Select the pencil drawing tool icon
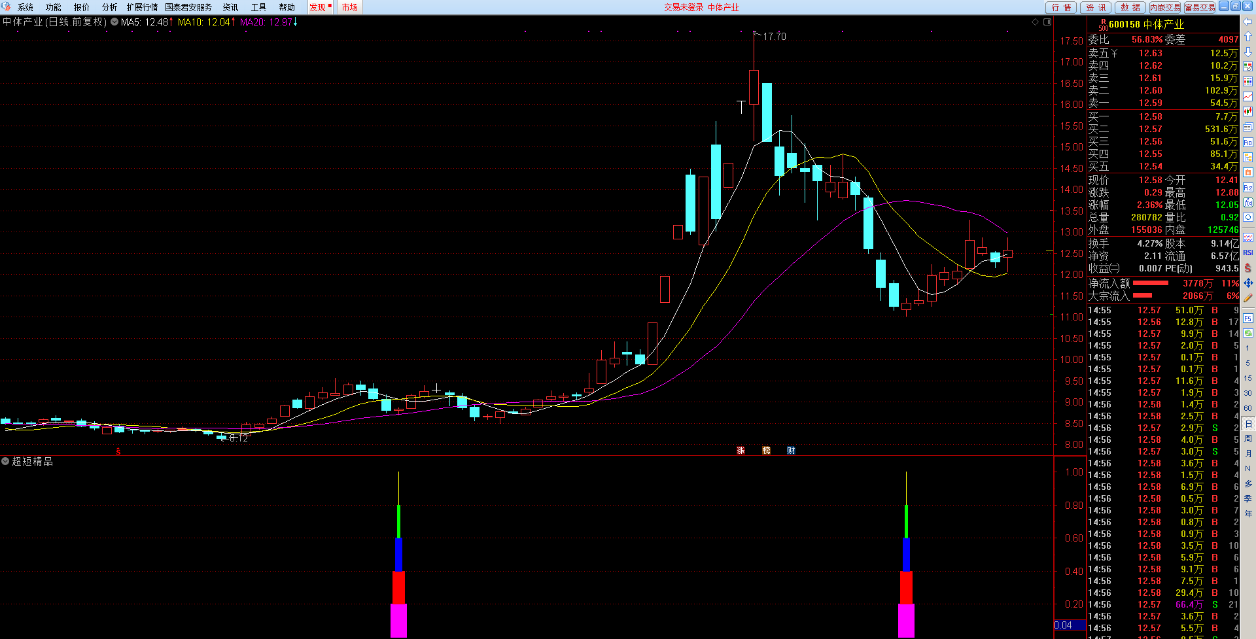Screen dimensions: 1256x639 (x=1248, y=298)
